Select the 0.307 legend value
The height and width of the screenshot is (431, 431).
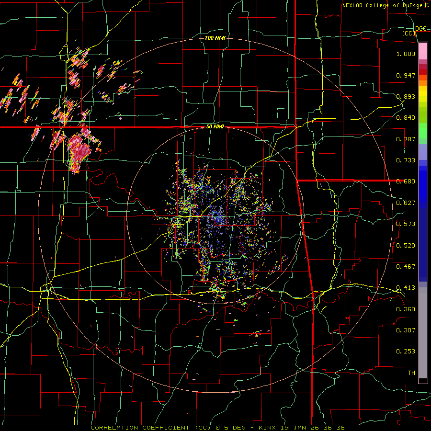(x=406, y=330)
